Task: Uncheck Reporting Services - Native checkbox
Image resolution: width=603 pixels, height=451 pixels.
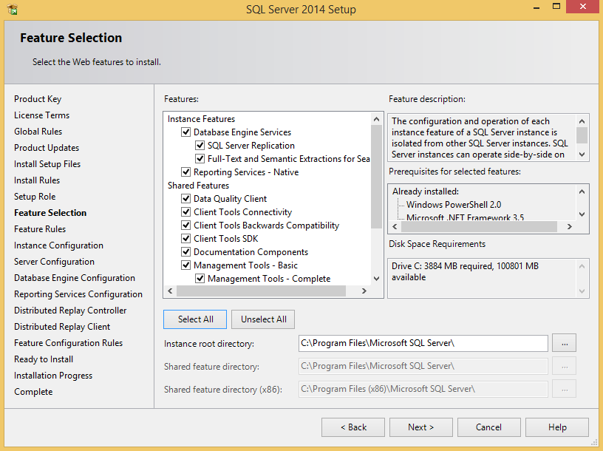Action: click(185, 172)
